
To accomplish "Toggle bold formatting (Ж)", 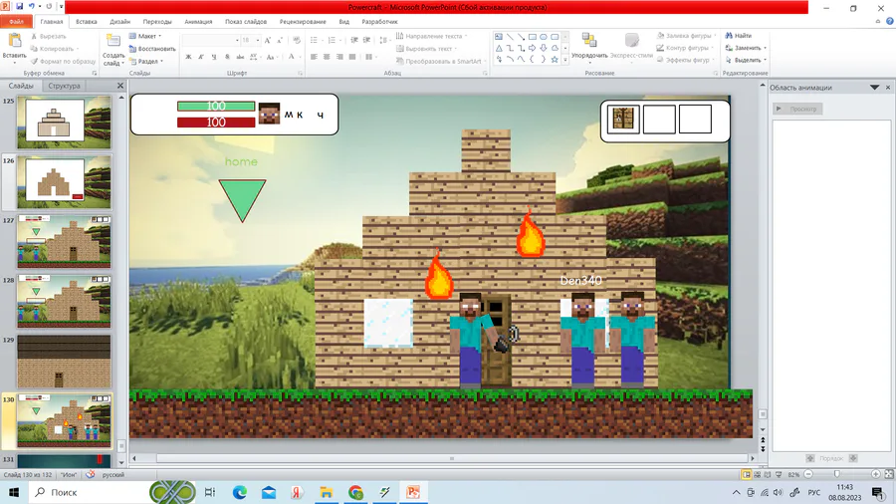I will (188, 57).
